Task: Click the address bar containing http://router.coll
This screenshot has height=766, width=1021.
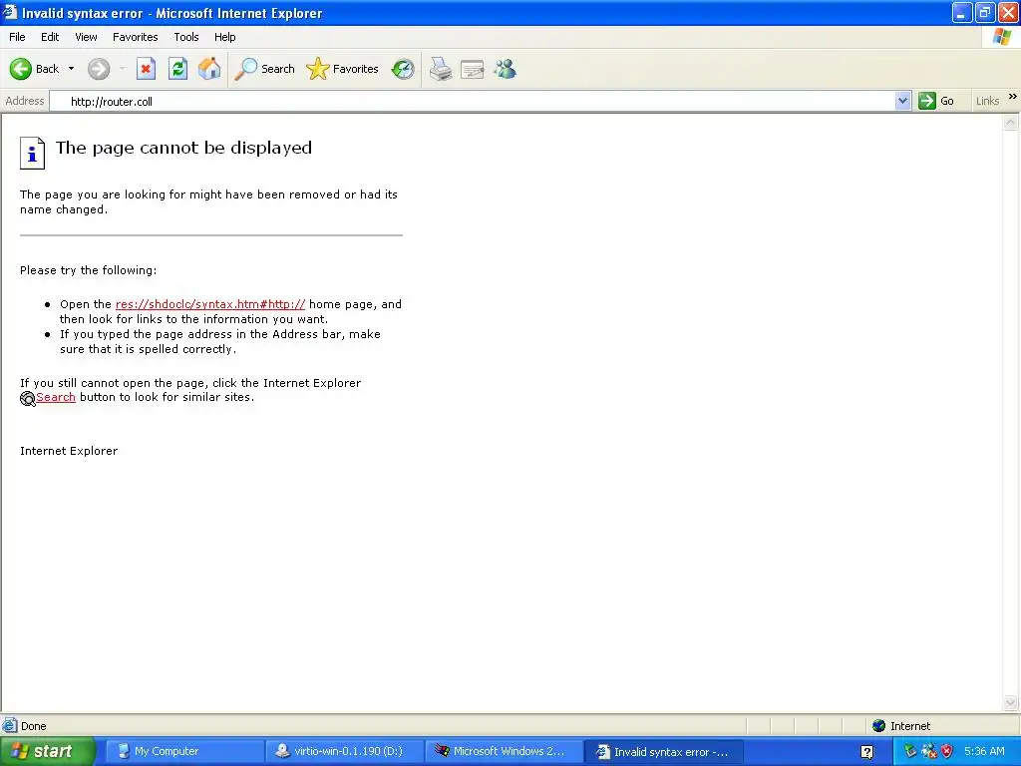Action: tap(473, 101)
